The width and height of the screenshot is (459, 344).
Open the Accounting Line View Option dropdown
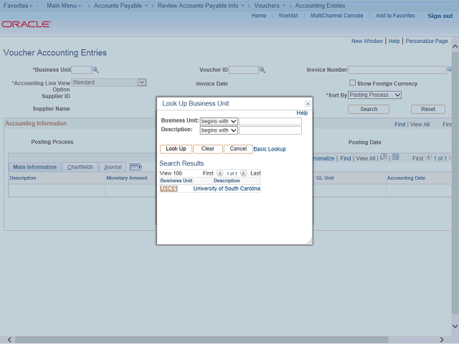click(142, 82)
